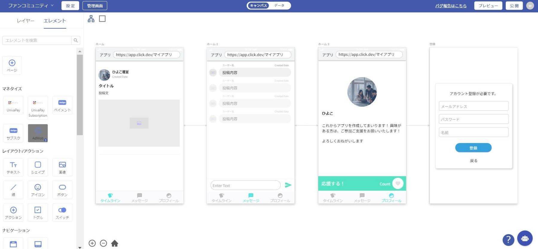Switch the top toggle to データ
Image resolution: width=538 pixels, height=249 pixels.
(279, 6)
